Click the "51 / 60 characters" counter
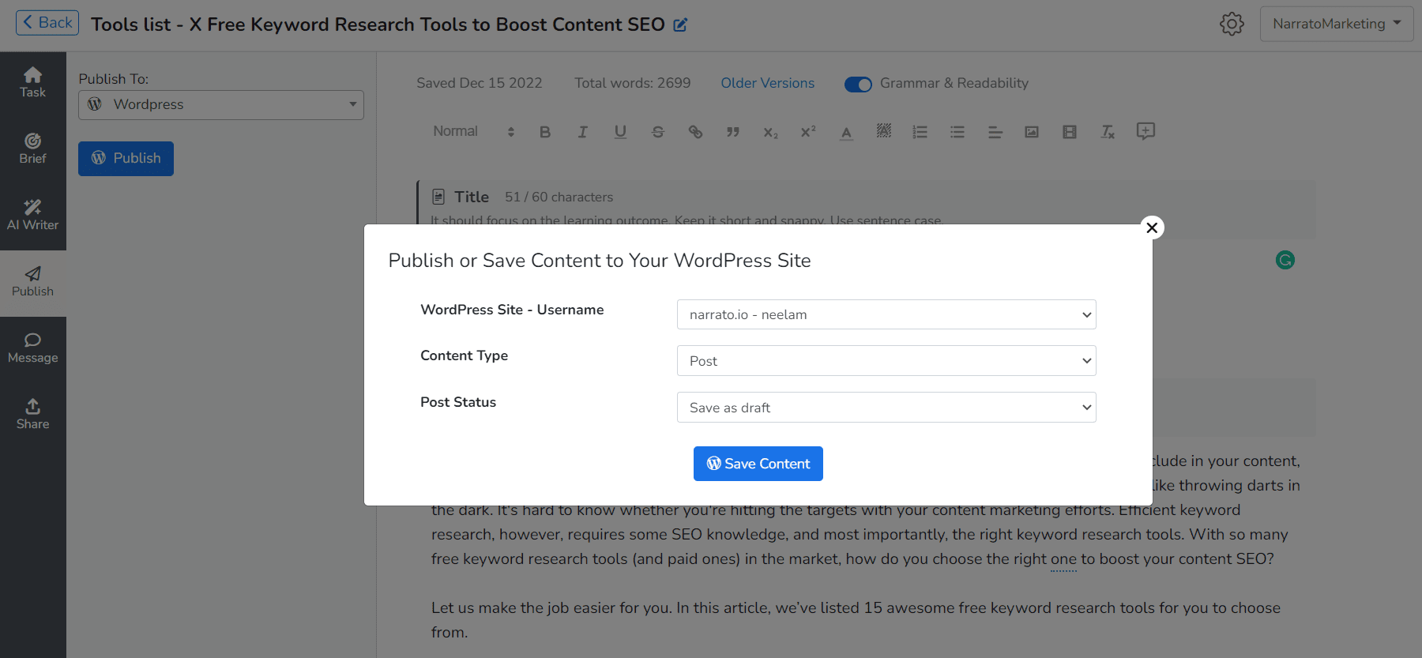This screenshot has width=1422, height=658. 559,197
